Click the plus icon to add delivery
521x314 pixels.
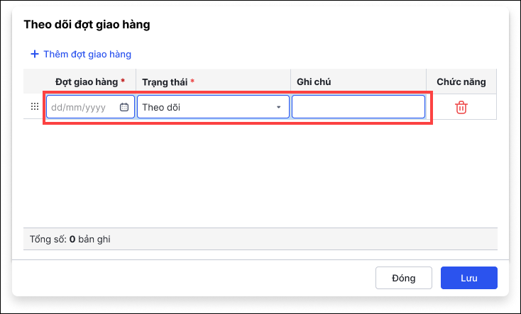(x=34, y=54)
